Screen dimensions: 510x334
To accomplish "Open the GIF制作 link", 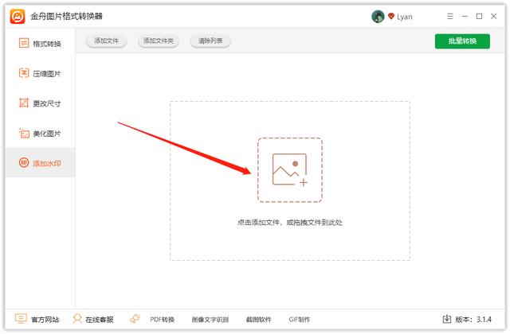I will [300, 320].
